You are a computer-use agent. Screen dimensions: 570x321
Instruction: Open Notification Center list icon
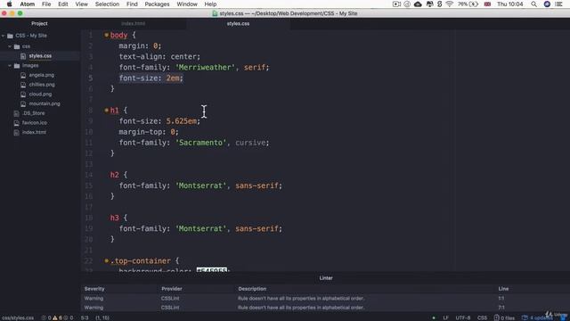[x=558, y=4]
